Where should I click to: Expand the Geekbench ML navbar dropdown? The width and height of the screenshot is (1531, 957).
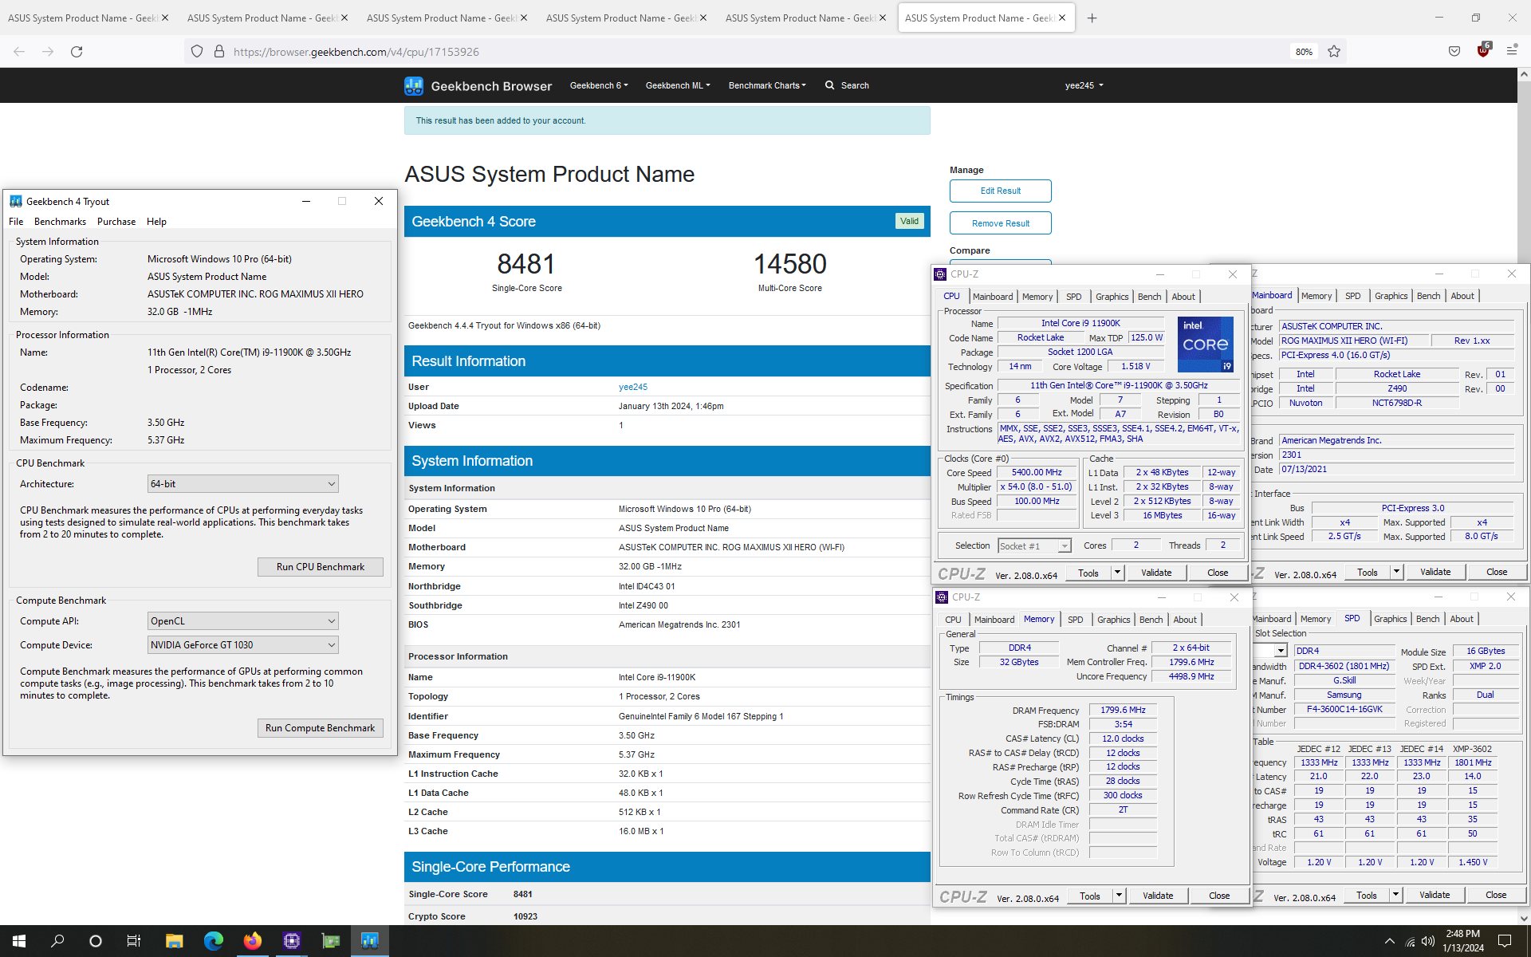(x=678, y=85)
